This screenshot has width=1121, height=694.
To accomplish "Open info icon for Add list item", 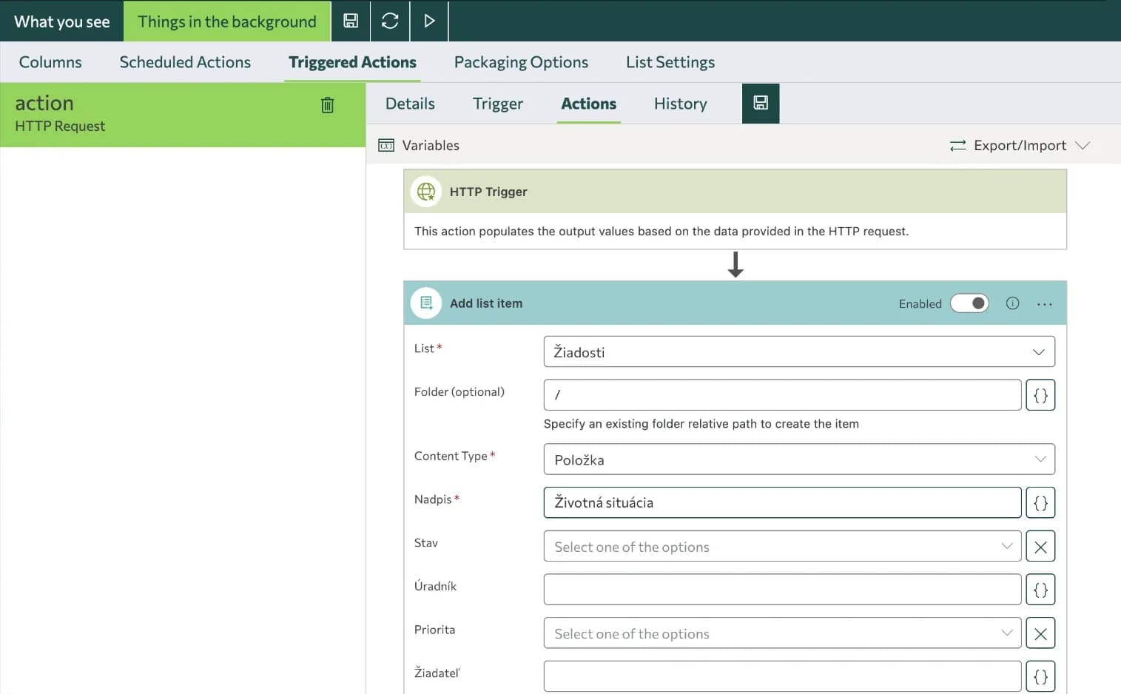I will point(1012,303).
